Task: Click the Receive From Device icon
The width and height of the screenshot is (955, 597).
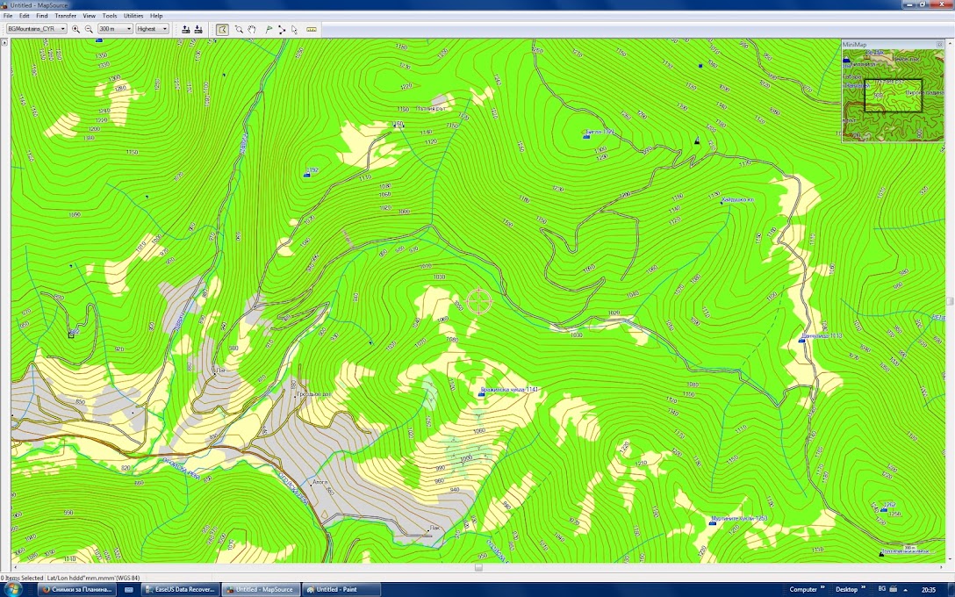Action: coord(198,29)
